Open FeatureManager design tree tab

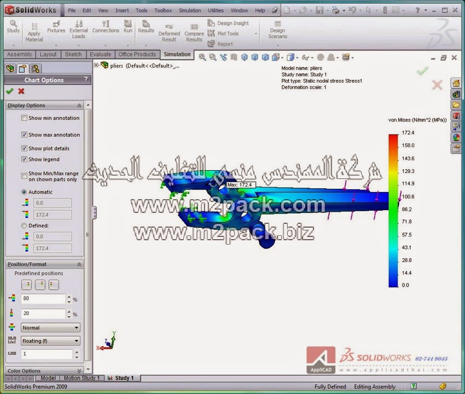[x=10, y=68]
